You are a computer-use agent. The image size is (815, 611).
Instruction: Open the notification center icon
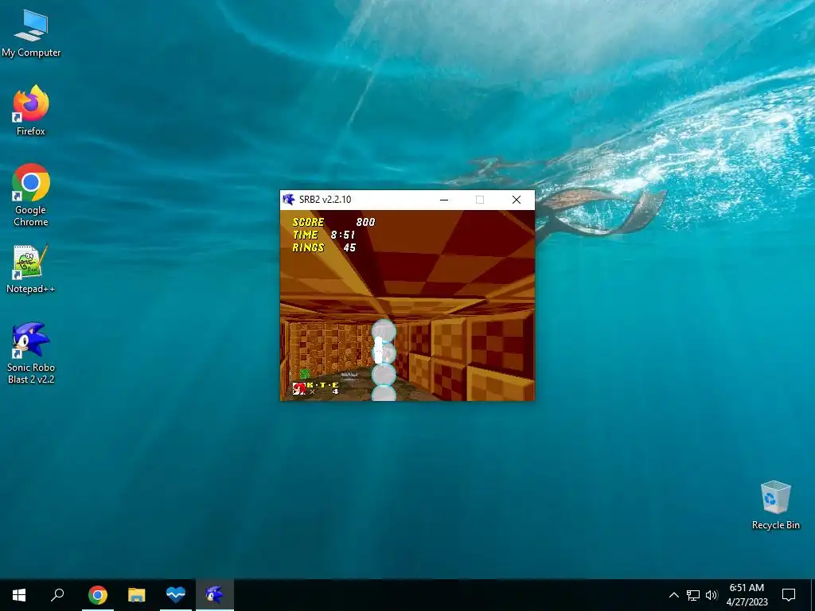[x=789, y=595]
